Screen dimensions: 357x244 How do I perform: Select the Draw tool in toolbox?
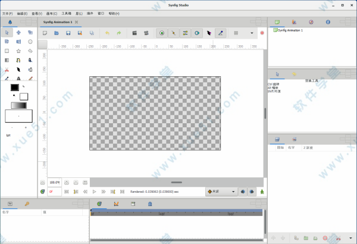point(30,60)
